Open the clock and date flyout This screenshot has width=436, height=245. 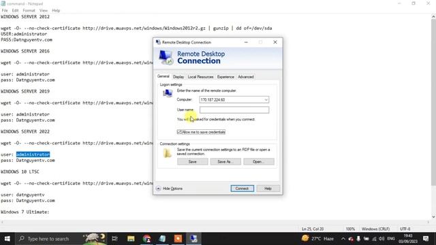[408, 239]
